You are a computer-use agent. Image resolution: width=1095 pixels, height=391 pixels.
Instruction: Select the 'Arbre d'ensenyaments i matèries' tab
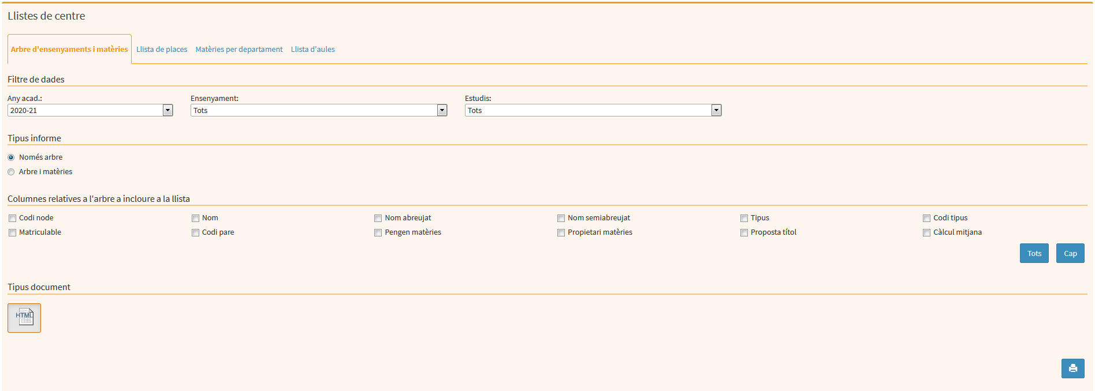point(69,50)
